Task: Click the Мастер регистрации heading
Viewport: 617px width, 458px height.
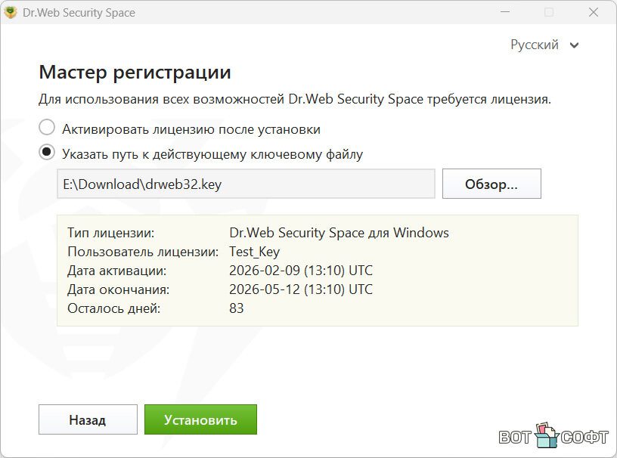Action: pyautogui.click(x=135, y=73)
